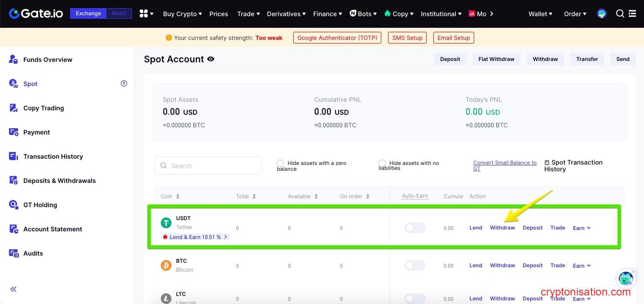Turn on Auto-Earn toggle for BTC
This screenshot has width=644, height=304.
point(415,265)
